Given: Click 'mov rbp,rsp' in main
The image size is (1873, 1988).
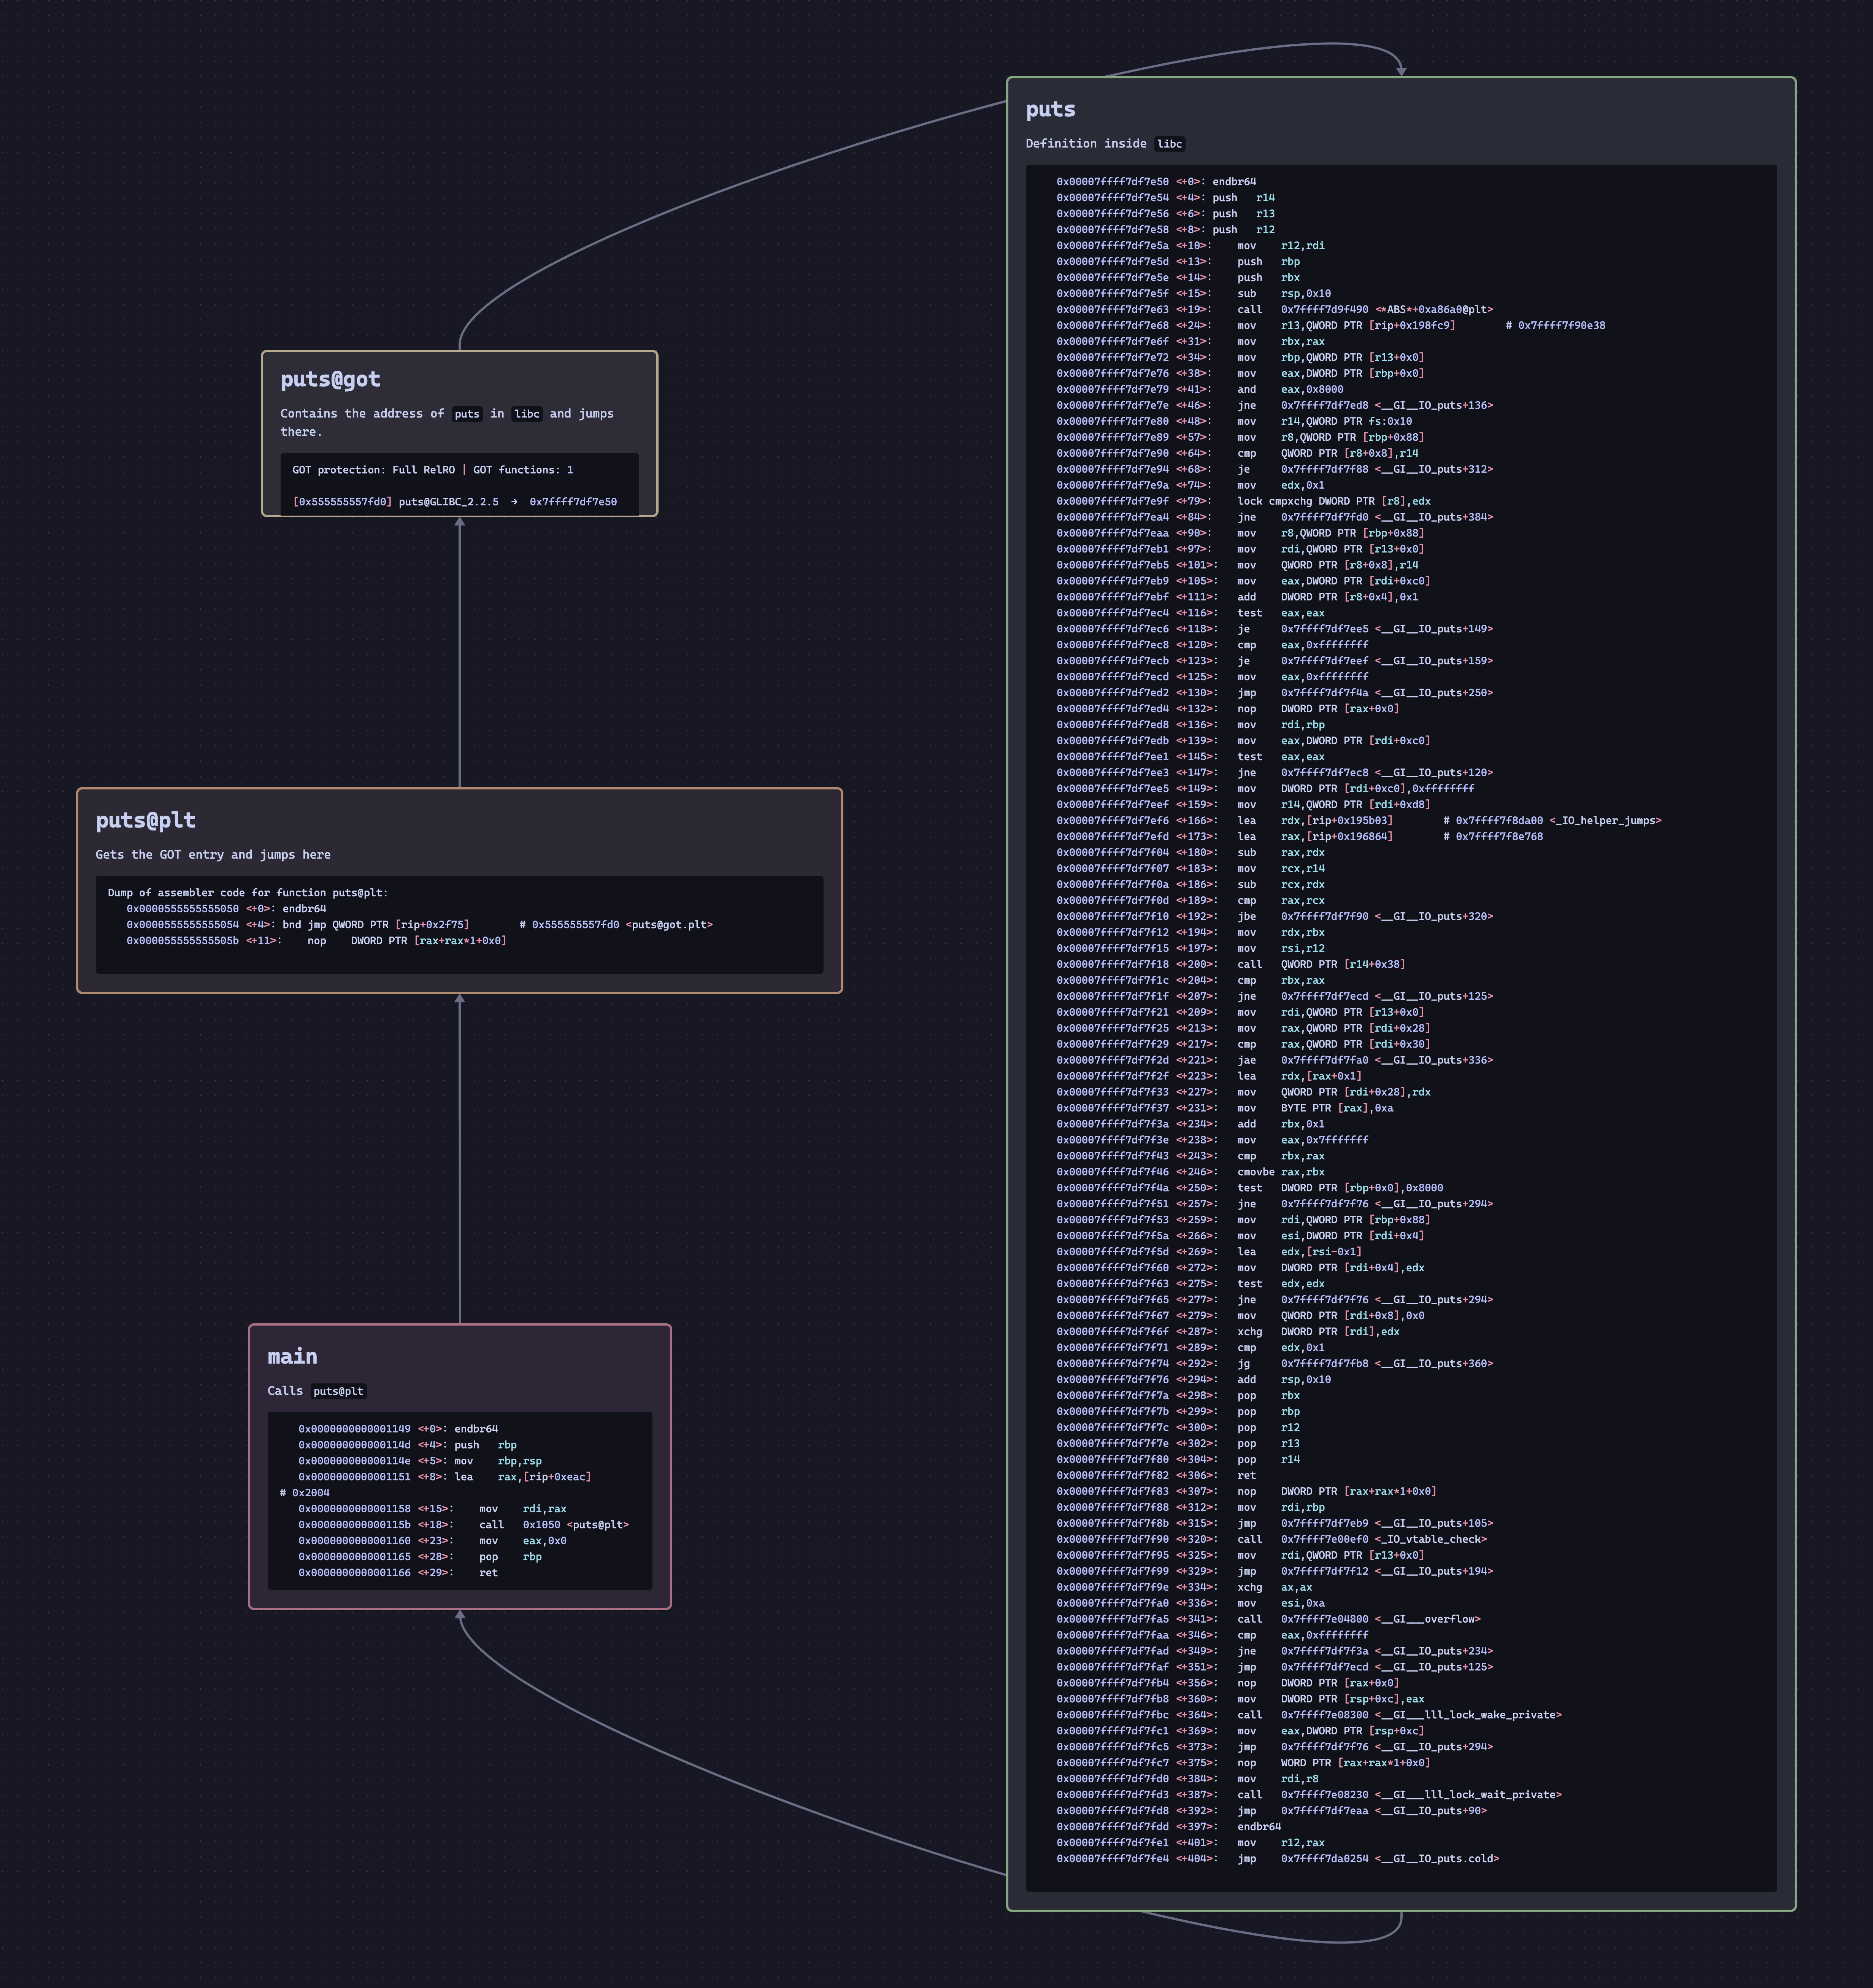Looking at the screenshot, I should click(498, 1461).
